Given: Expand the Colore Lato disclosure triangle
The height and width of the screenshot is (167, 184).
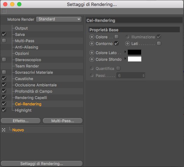Looking at the screenshot, I should point(125,52).
